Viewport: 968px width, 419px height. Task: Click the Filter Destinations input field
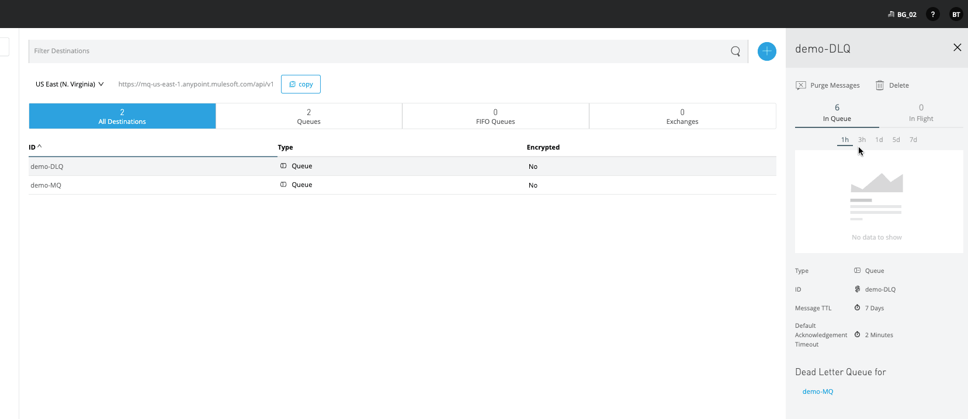click(x=374, y=51)
